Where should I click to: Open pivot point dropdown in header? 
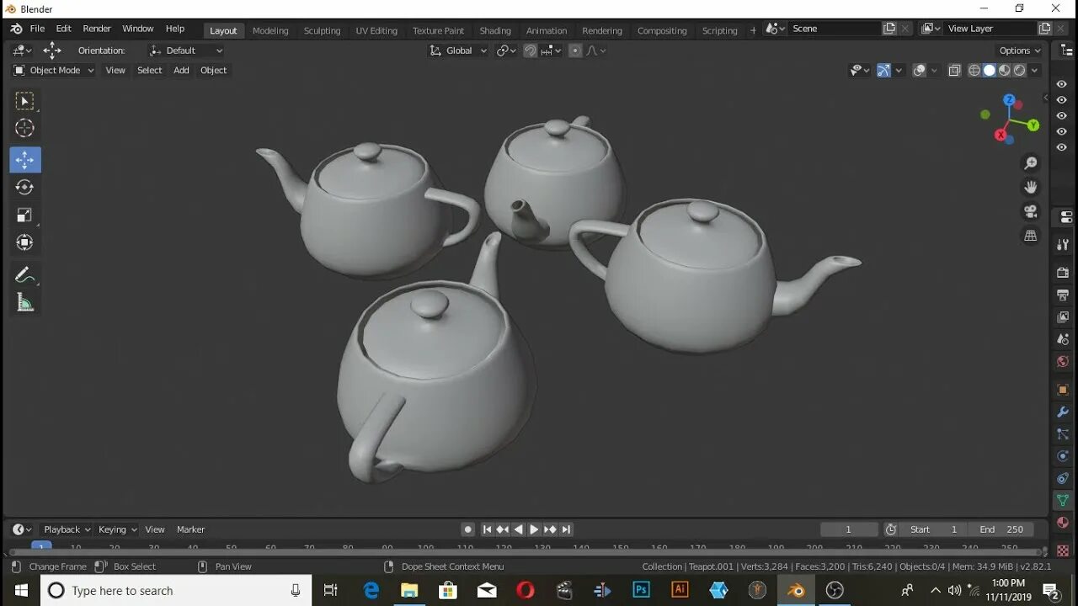505,50
